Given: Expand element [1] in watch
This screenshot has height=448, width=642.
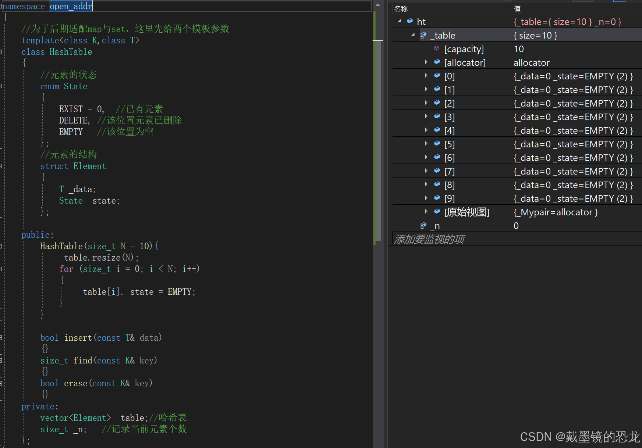Looking at the screenshot, I should (426, 89).
